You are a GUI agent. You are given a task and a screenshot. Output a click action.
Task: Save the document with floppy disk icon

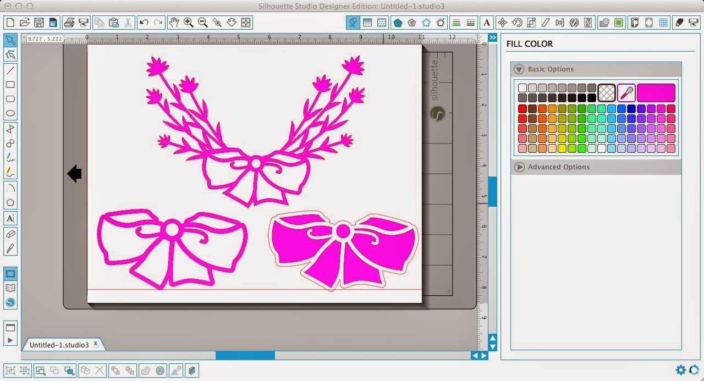coord(38,23)
